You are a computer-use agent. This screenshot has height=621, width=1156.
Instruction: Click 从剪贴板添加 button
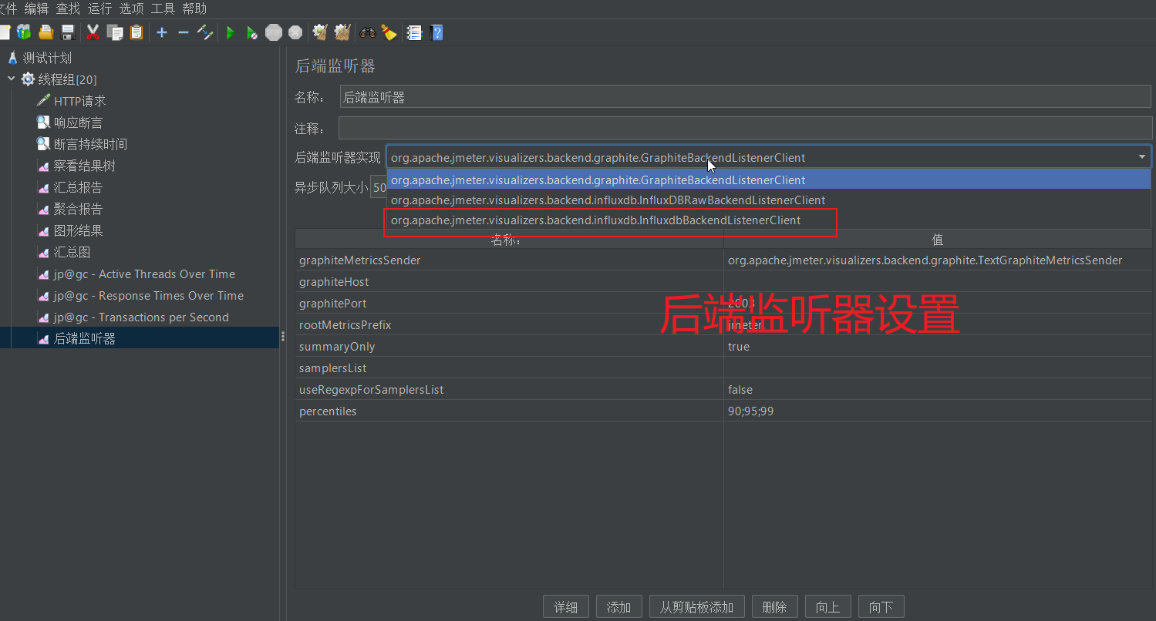pyautogui.click(x=697, y=607)
